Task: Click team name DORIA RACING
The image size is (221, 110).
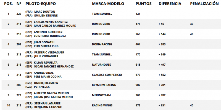Action: [102, 44]
